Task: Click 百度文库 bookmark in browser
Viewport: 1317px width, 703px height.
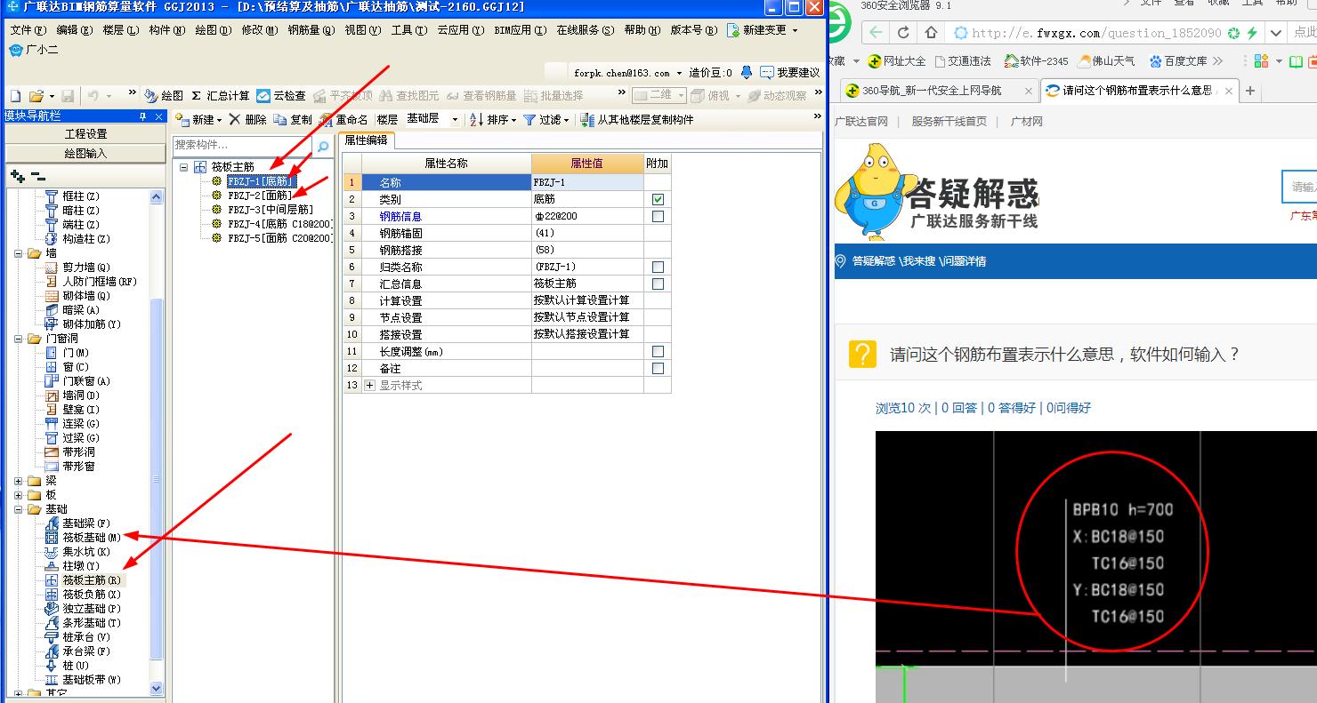Action: 1177,61
